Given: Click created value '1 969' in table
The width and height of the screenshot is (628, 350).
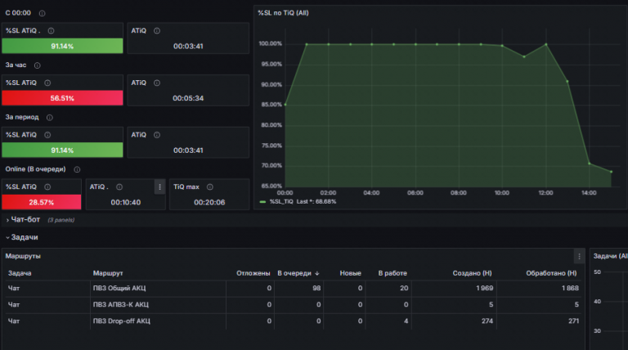Looking at the screenshot, I should point(485,288).
